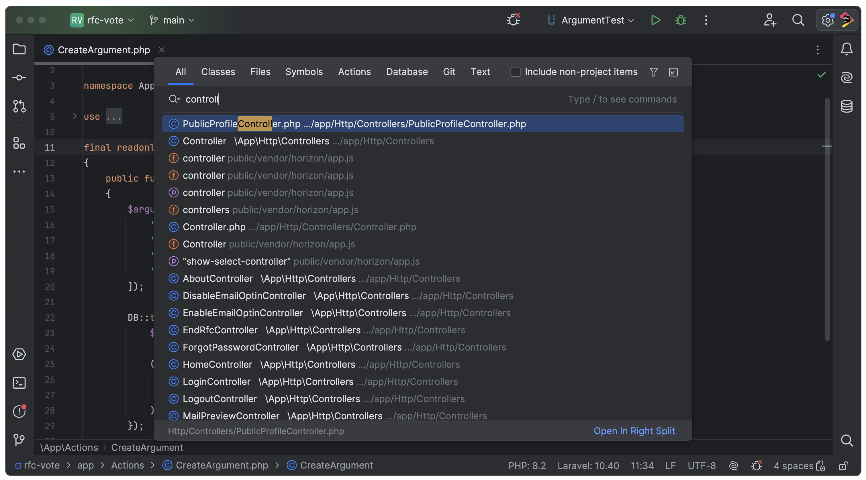Switch to the Classes search tab

pyautogui.click(x=218, y=72)
